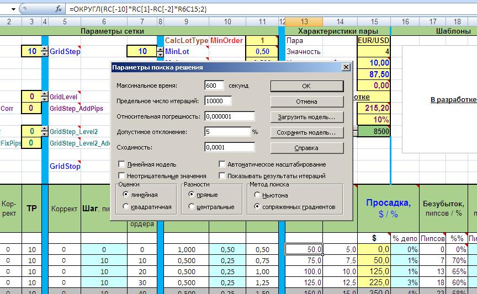This screenshot has width=477, height=294.
Task: Click the В разработке link text
Action: pos(453,99)
